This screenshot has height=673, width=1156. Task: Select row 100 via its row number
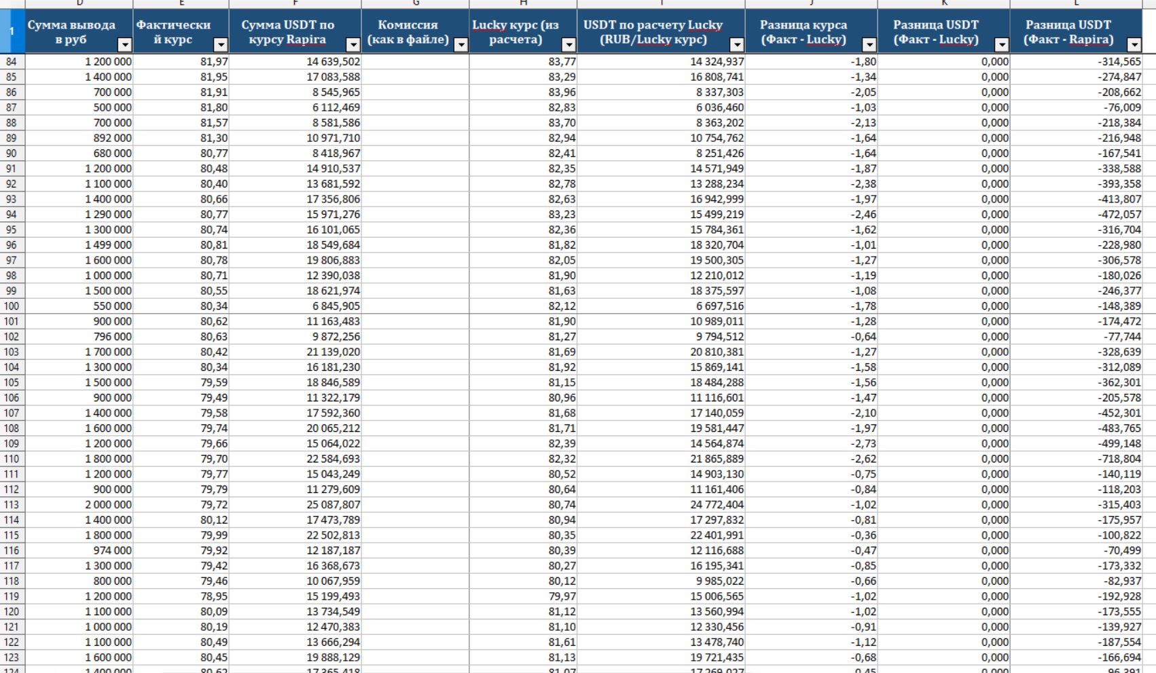click(12, 306)
